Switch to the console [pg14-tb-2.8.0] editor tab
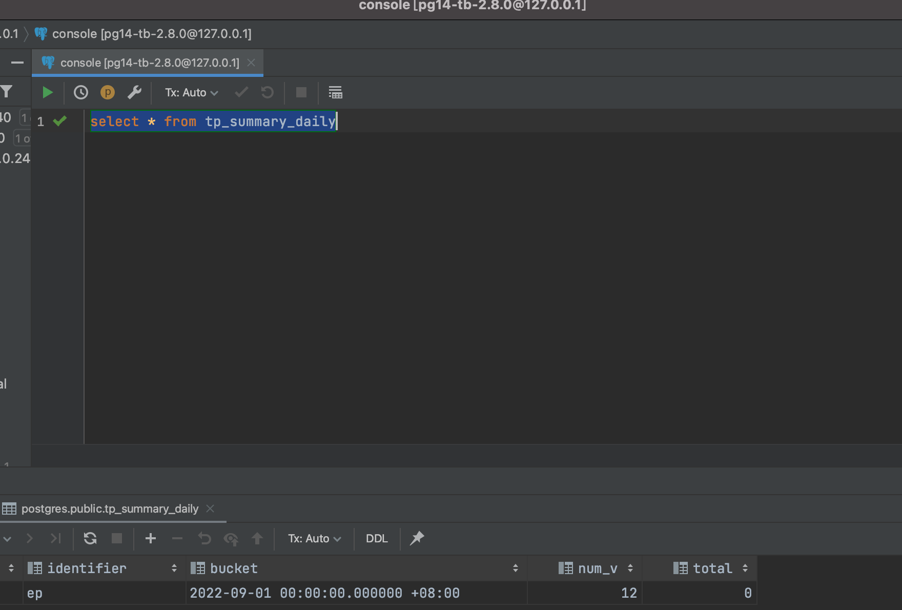This screenshot has width=902, height=610. coord(146,63)
